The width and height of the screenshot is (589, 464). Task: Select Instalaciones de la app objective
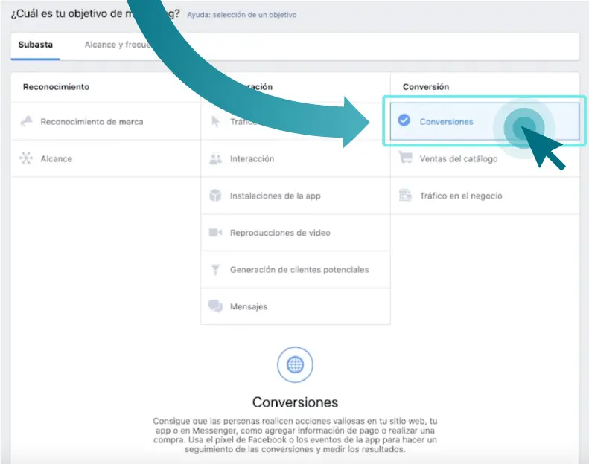276,196
